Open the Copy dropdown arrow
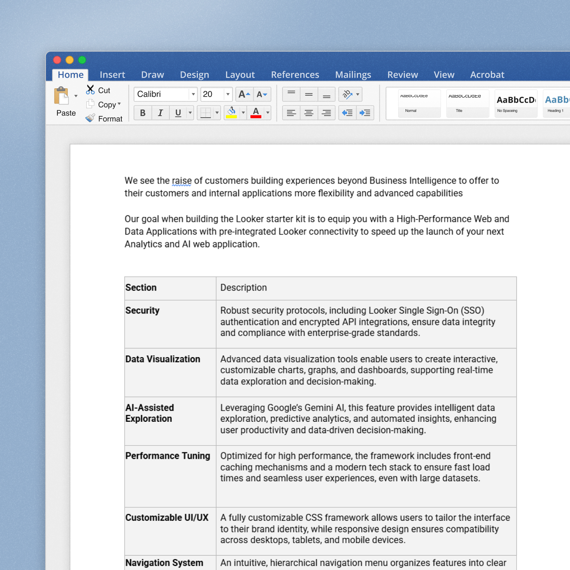The width and height of the screenshot is (570, 570). click(x=119, y=104)
